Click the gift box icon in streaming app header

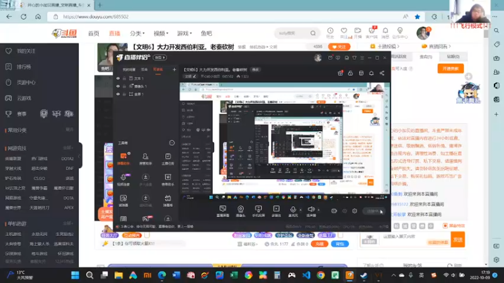click(x=340, y=73)
